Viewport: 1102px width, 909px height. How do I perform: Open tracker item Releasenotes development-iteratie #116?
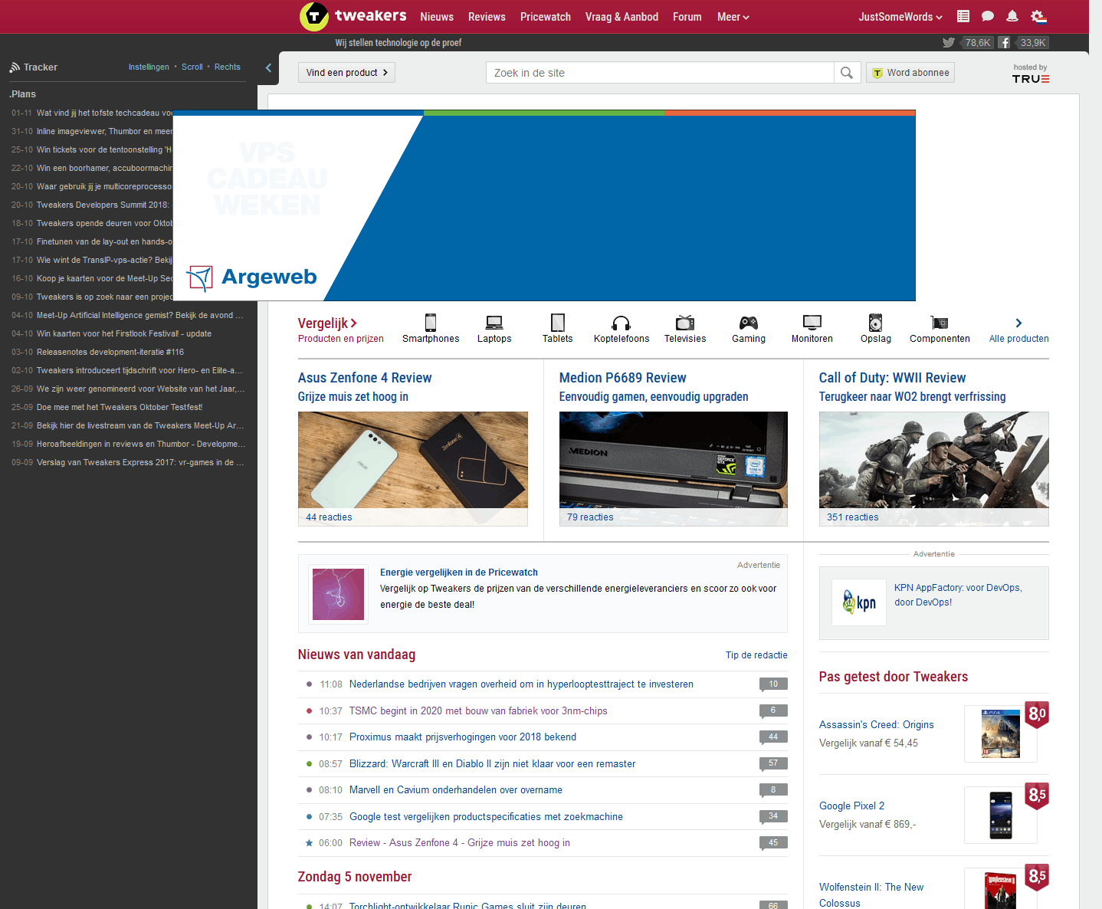click(x=110, y=353)
